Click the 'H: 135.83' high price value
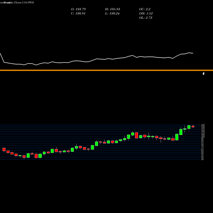Viewport: 213px width, 213px height. point(112,9)
